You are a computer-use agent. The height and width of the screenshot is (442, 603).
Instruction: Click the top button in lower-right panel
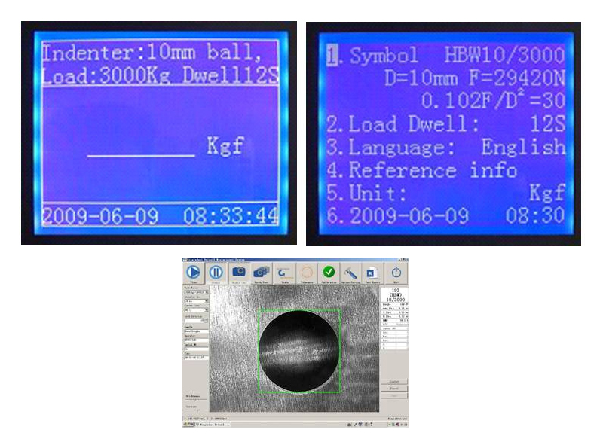click(394, 382)
